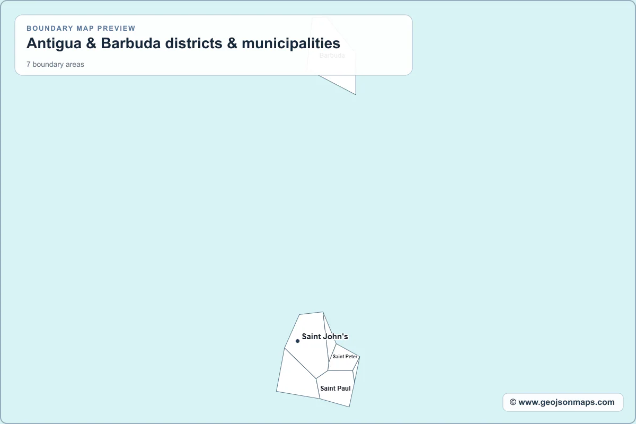Open the www.geojsonmaps.com attribution link
Image resolution: width=636 pixels, height=424 pixels.
click(x=562, y=402)
